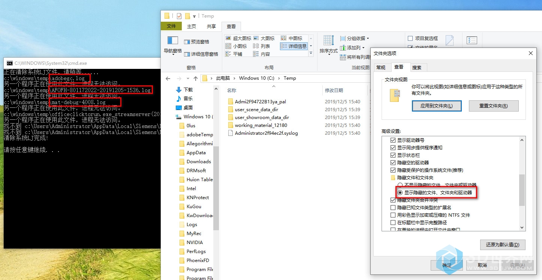Confirm with the 确定 button
Screen dimensions: 542x280
[x=447, y=265]
